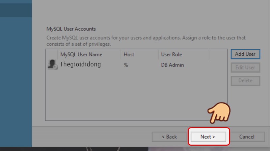The height and width of the screenshot is (151, 270).
Task: Click the blank rightmost column header
Action: click(x=218, y=54)
